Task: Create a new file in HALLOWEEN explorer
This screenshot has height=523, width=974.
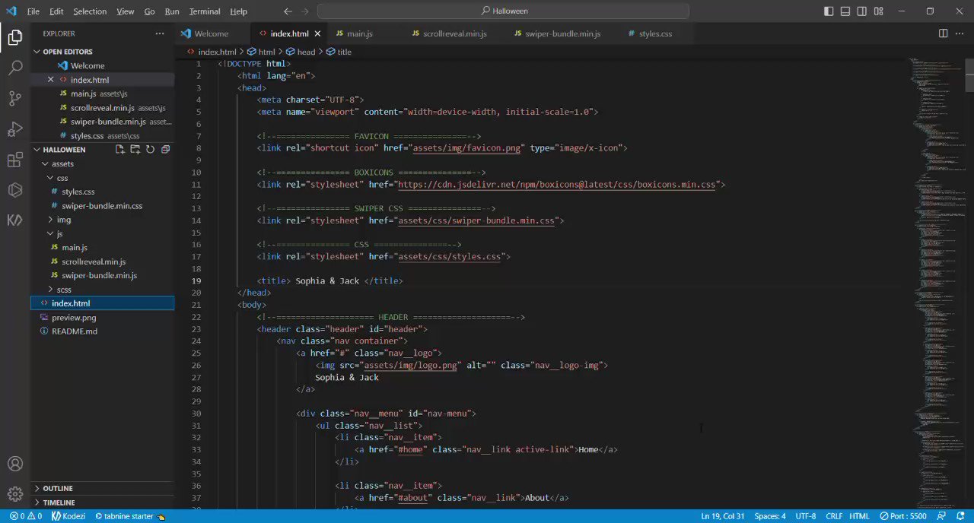Action: click(x=119, y=149)
